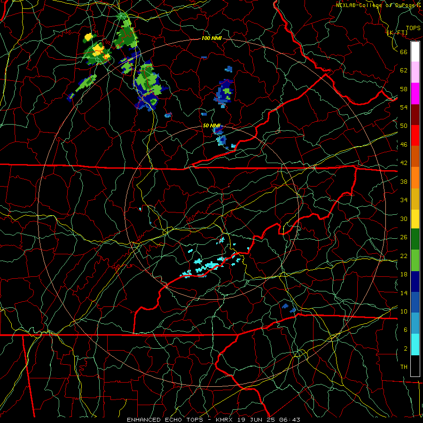The image size is (423, 423).
Task: Click the '46' legend value
Action: (404, 145)
